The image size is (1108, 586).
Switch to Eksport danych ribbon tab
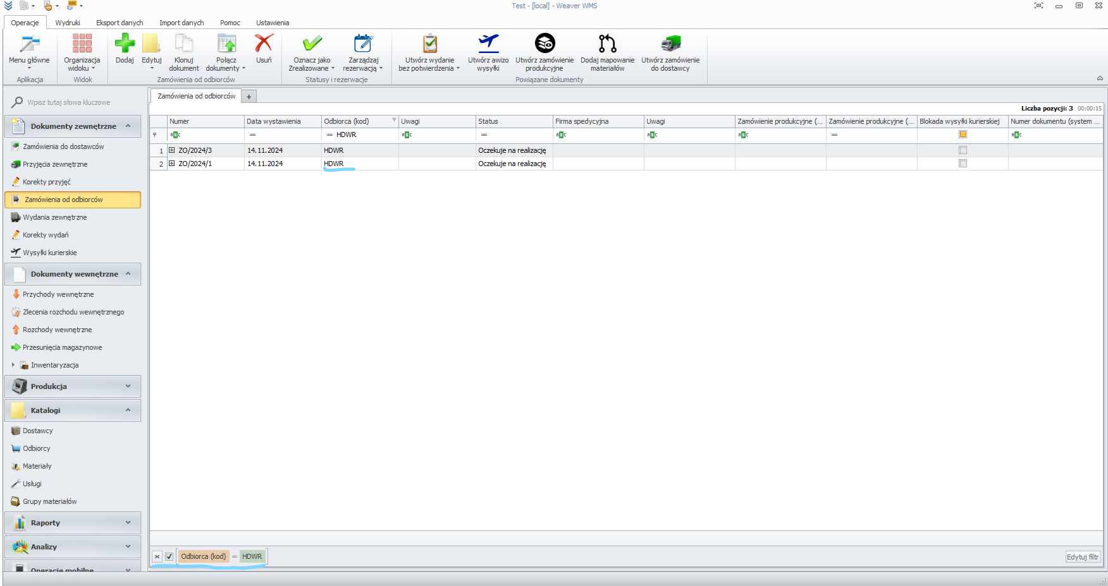(120, 23)
